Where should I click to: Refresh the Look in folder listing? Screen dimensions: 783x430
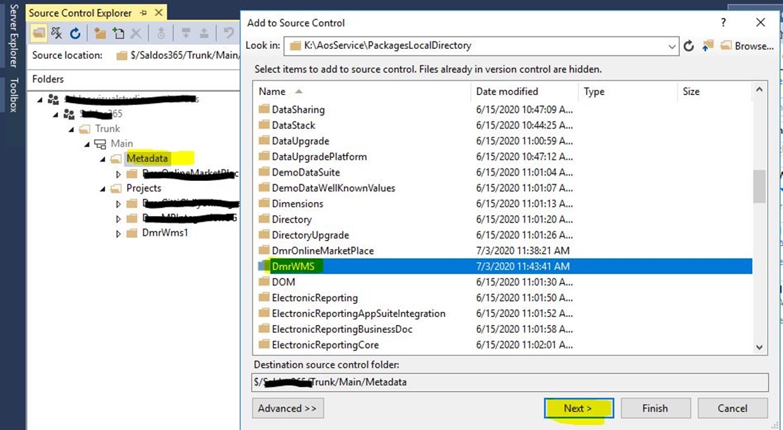click(x=688, y=46)
